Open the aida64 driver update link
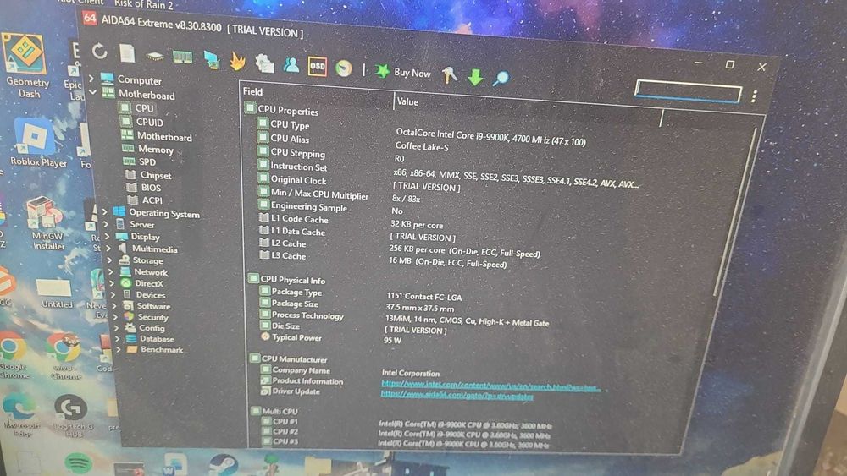This screenshot has width=847, height=476. (x=457, y=395)
